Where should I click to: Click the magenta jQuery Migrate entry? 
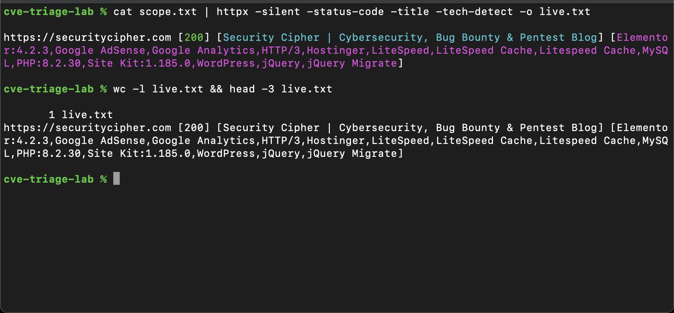[x=352, y=63]
